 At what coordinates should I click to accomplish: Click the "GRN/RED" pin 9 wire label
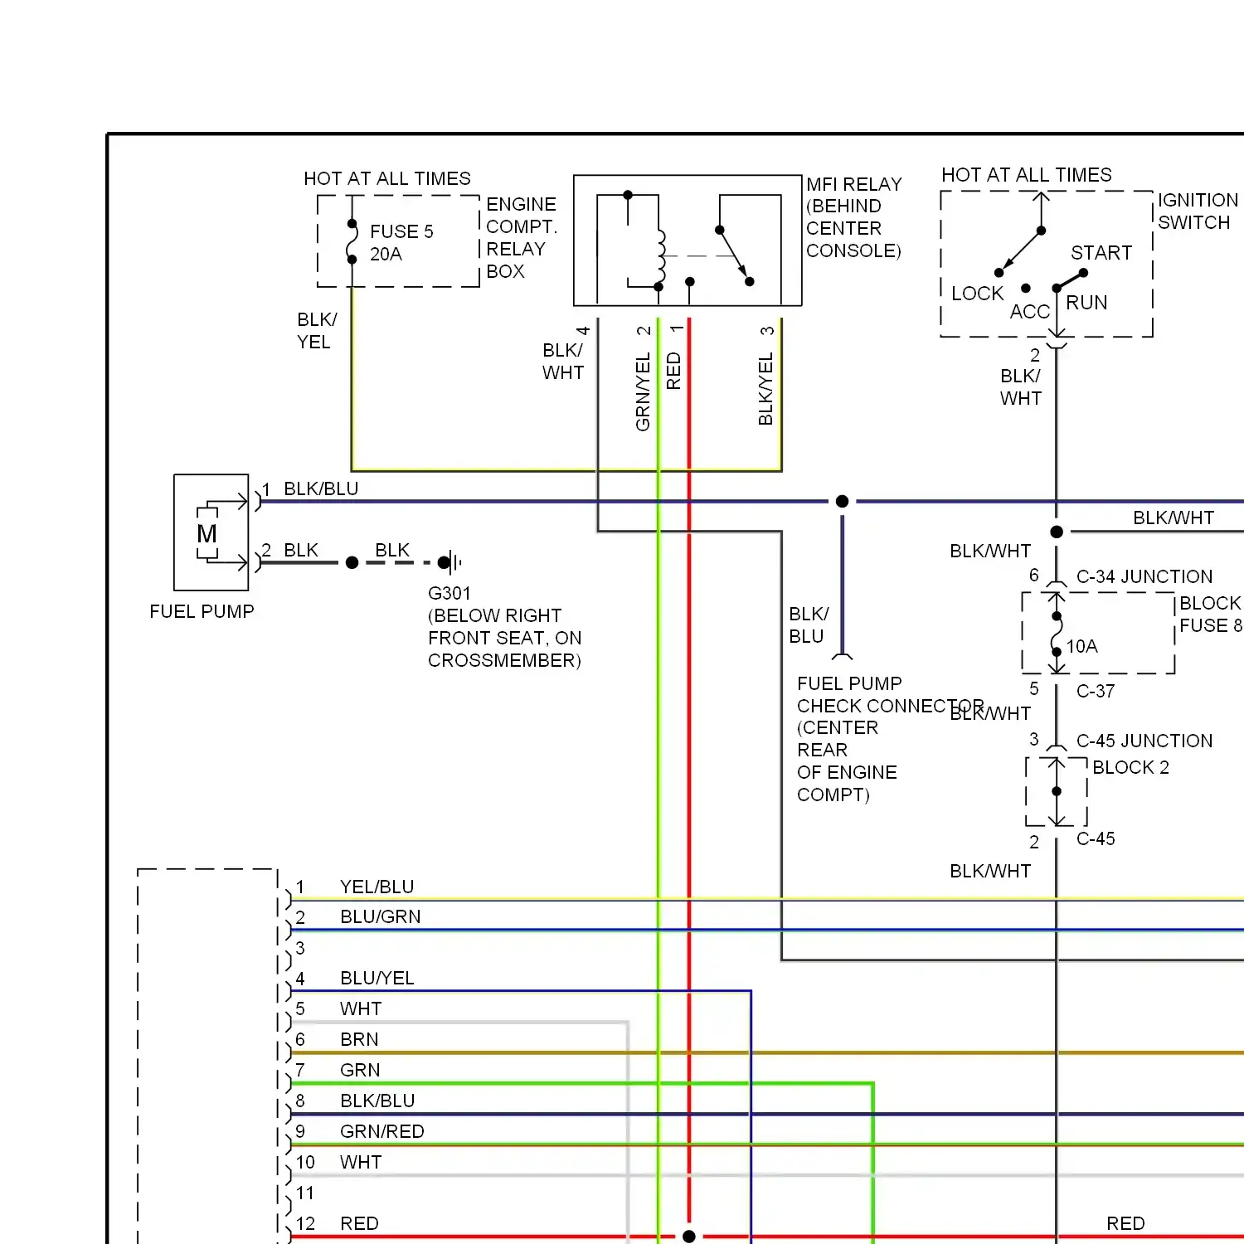point(381,1131)
